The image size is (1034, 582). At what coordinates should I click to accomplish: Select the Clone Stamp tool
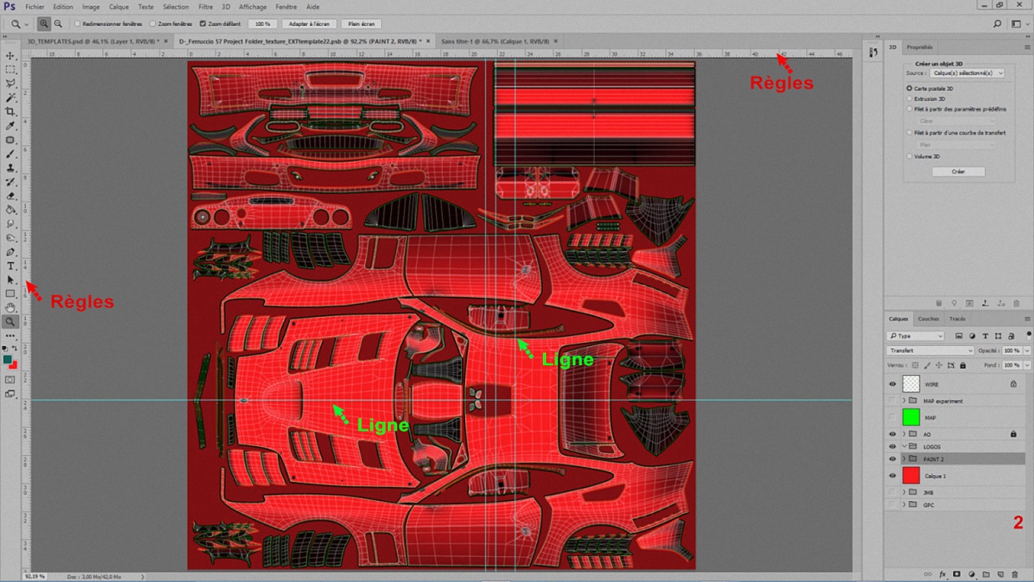coord(10,168)
